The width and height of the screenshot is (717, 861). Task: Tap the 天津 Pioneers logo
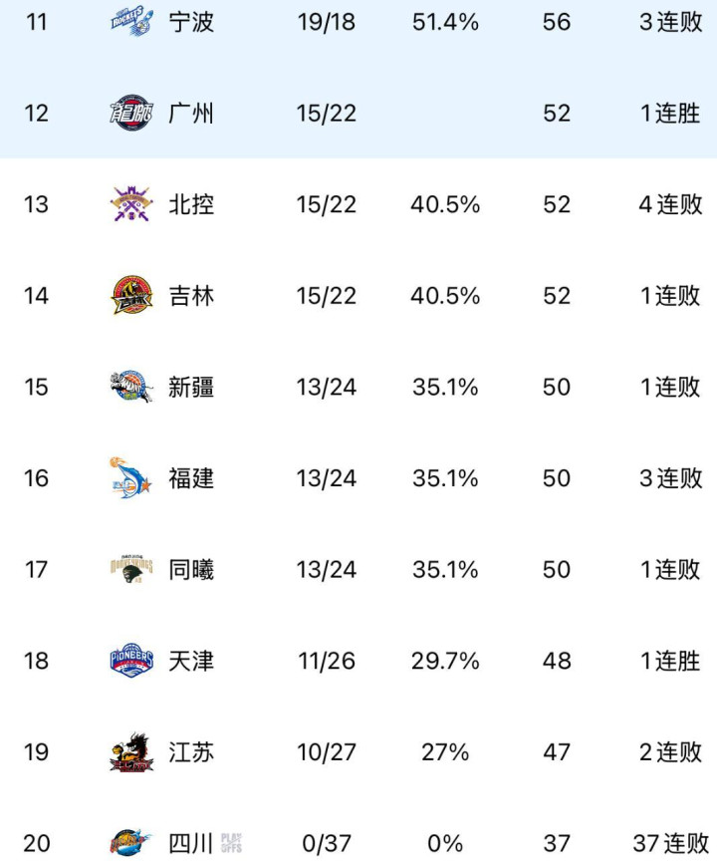coord(131,661)
